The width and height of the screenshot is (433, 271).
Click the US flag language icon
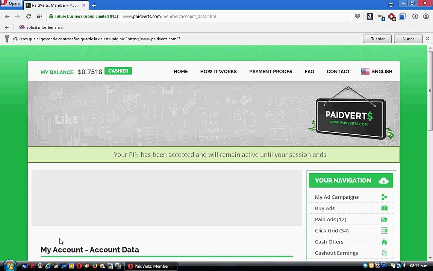tap(365, 72)
